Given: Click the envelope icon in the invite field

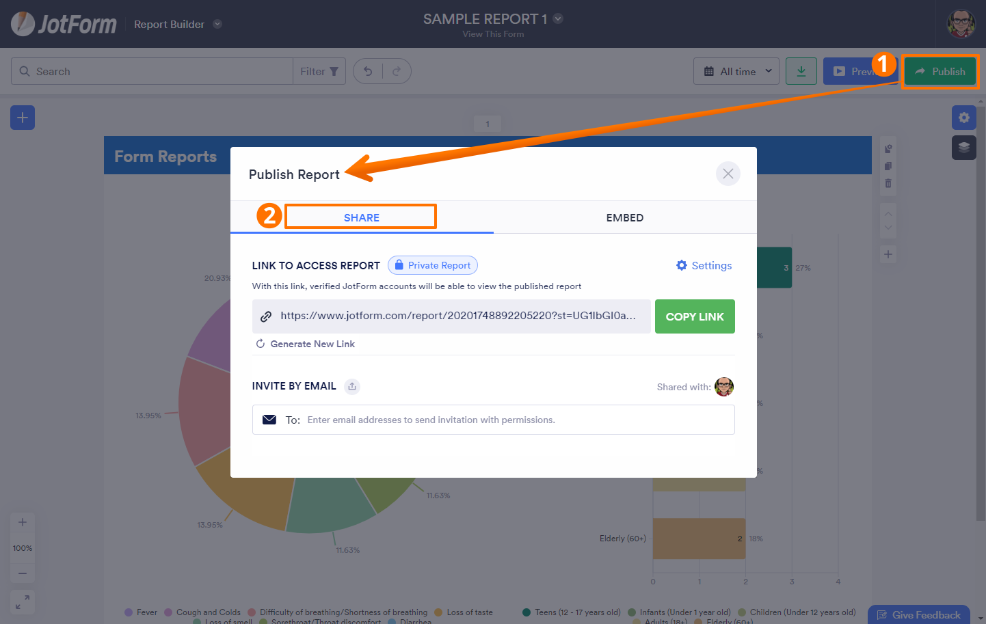Looking at the screenshot, I should (269, 420).
